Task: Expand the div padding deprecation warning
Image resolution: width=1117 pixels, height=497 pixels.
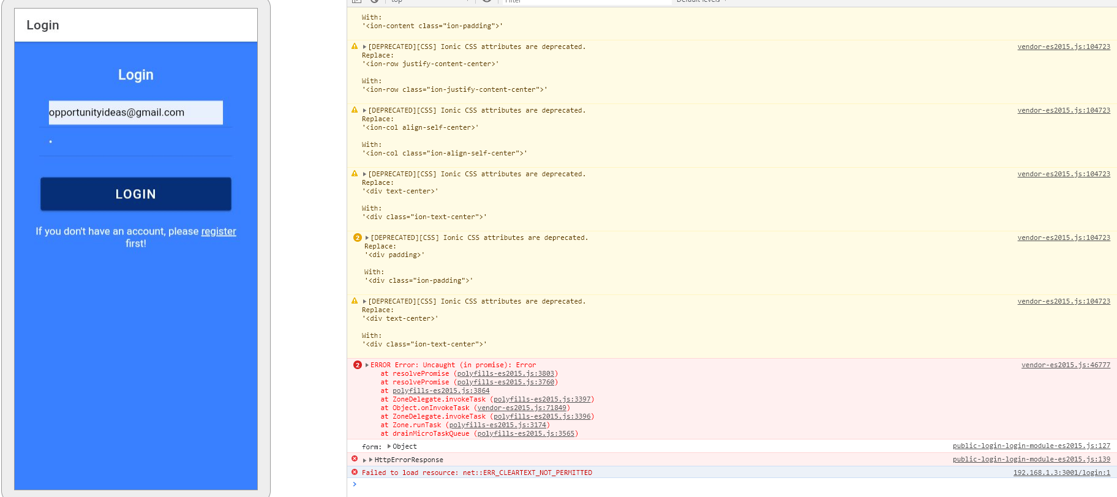Action: tap(367, 238)
